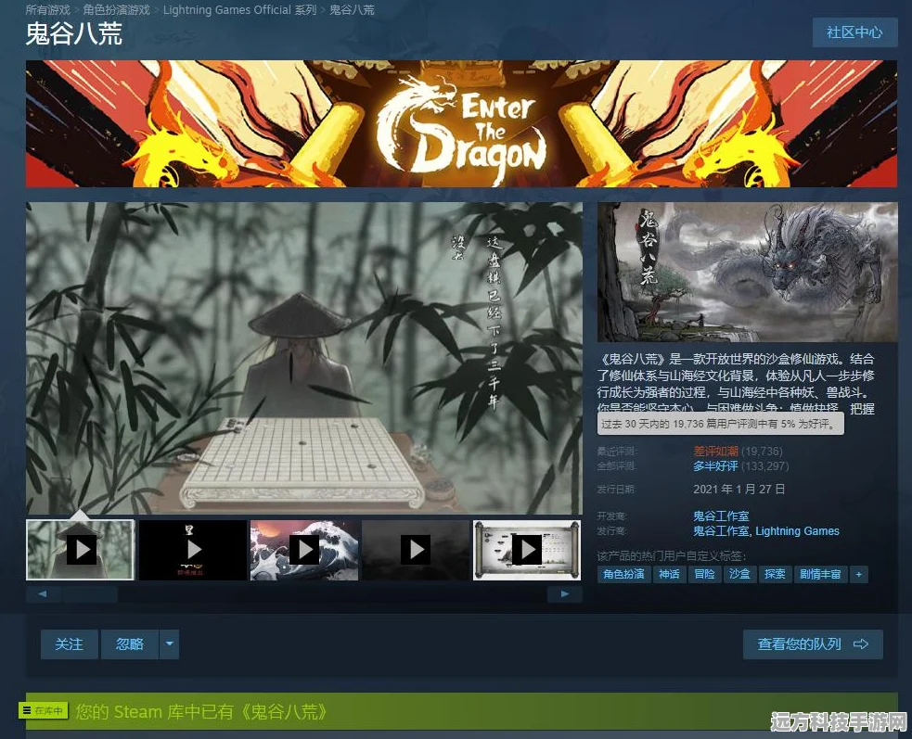This screenshot has height=739, width=912.
Task: Select the 剧情丰富 tag
Action: pyautogui.click(x=820, y=575)
